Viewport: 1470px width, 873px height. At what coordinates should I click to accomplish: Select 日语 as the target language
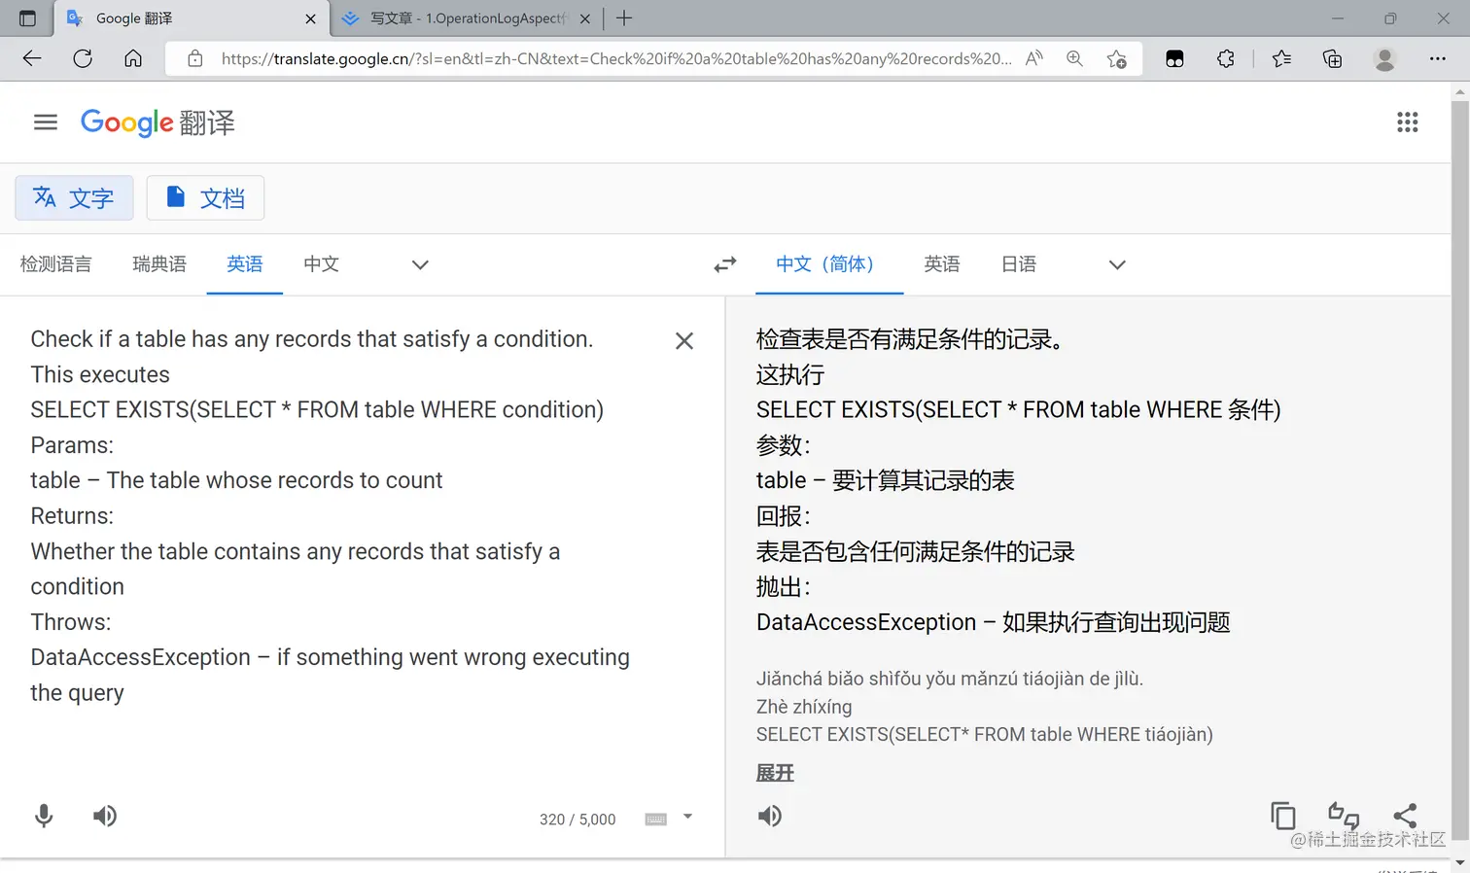1019,264
